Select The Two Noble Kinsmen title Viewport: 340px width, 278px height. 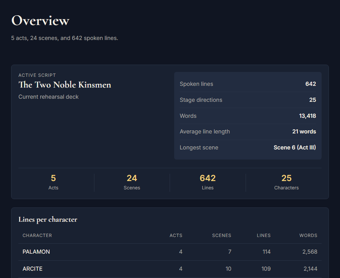coord(65,85)
